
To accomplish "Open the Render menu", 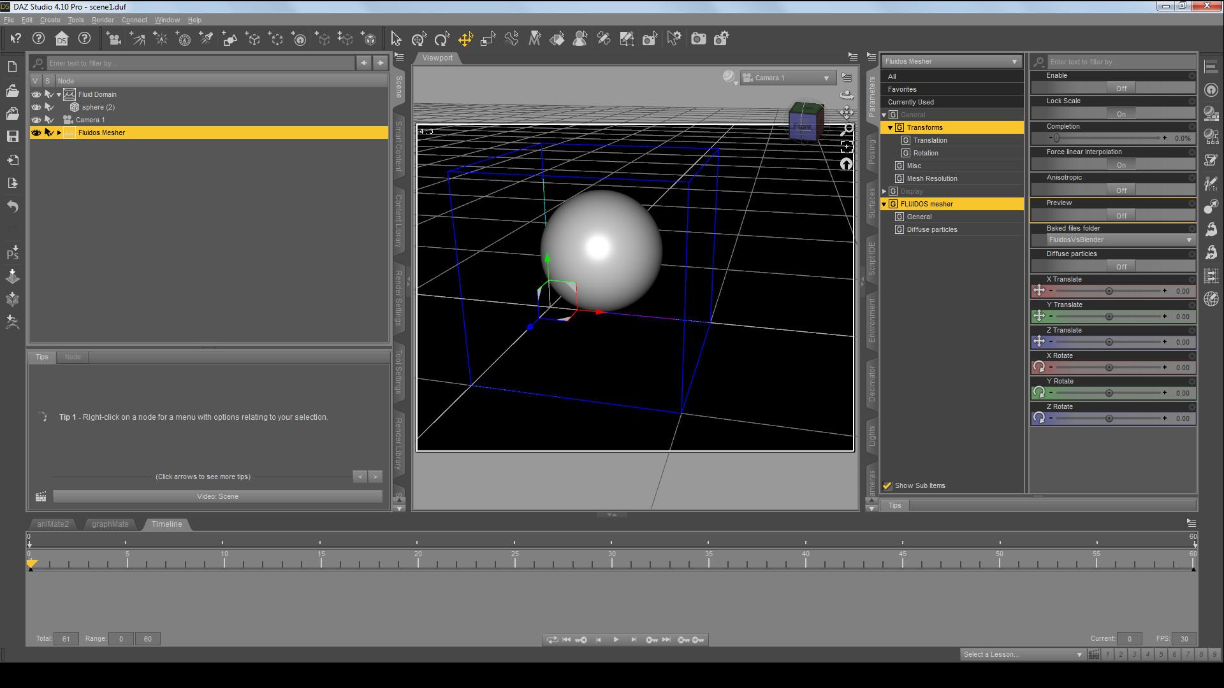I will click(x=102, y=20).
